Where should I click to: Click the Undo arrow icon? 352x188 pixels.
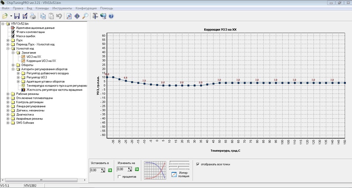pos(59,16)
